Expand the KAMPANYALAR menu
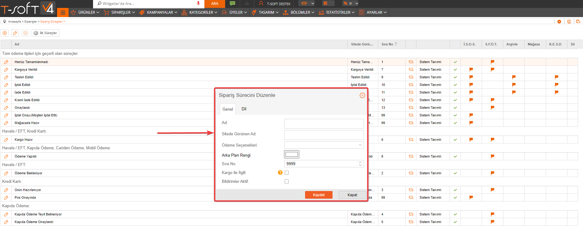Image resolution: width=583 pixels, height=227 pixels. [x=158, y=12]
